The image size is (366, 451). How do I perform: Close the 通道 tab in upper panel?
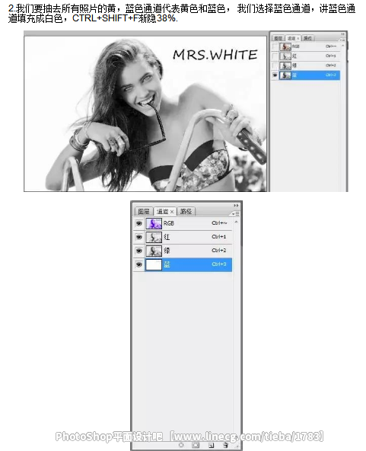pyautogui.click(x=298, y=38)
